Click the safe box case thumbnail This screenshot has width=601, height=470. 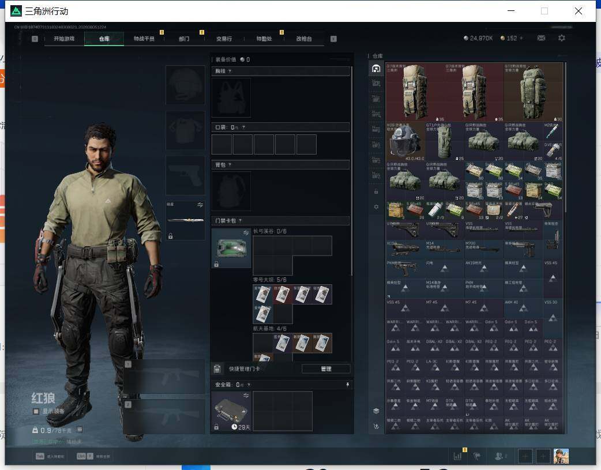coord(231,411)
